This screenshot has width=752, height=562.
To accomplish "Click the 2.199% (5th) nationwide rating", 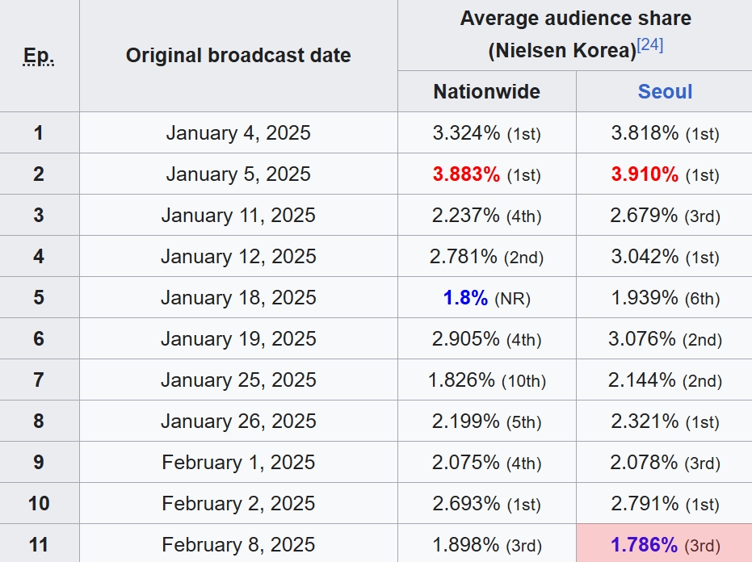I will pyautogui.click(x=486, y=421).
